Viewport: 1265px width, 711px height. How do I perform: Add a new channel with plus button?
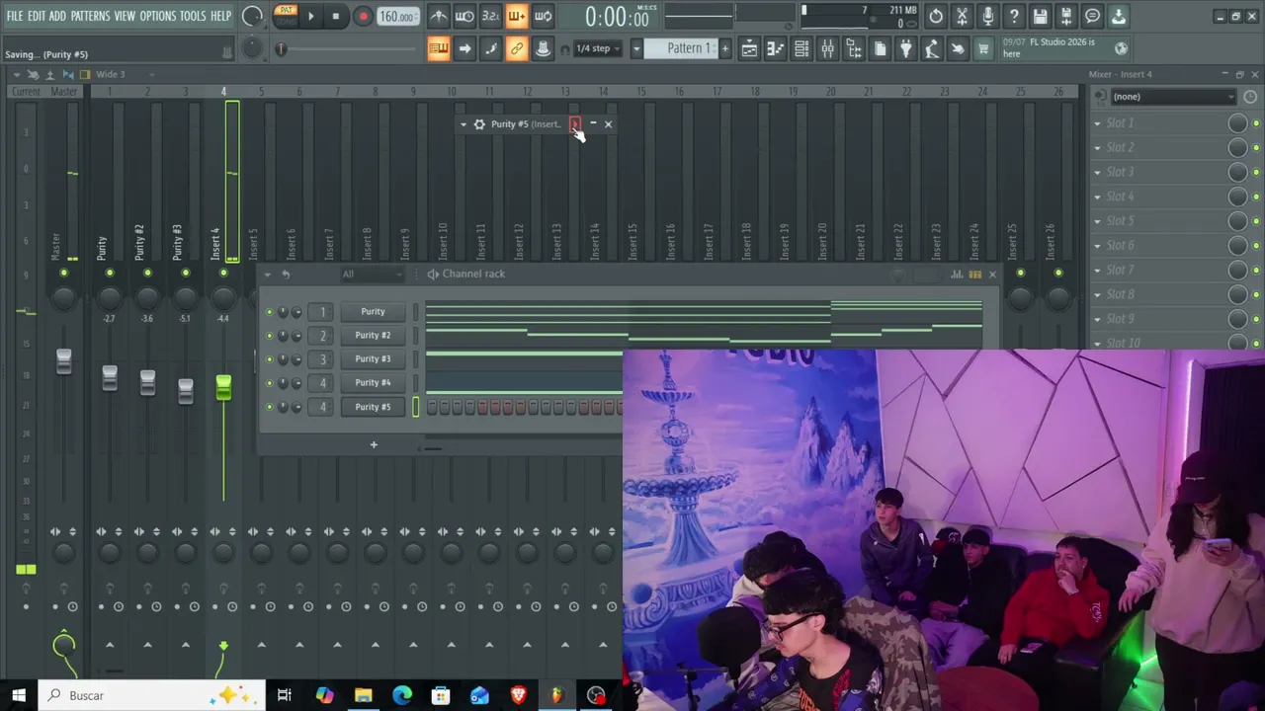tap(374, 445)
